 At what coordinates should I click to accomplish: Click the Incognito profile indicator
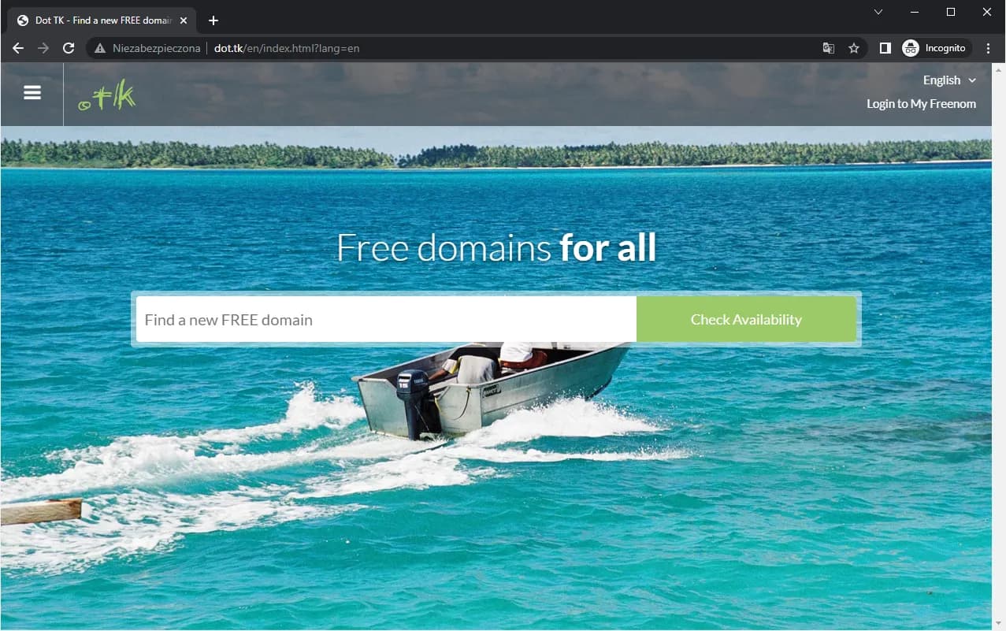click(936, 48)
